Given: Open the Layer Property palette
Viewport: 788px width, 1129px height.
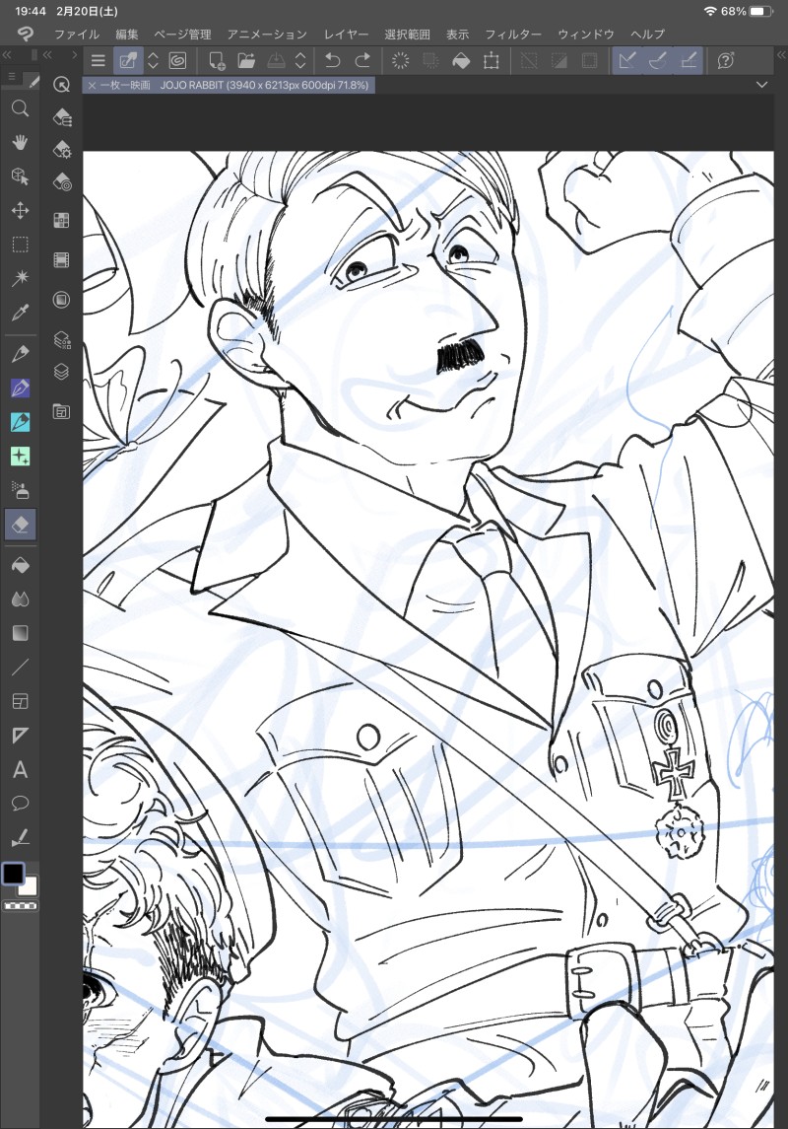Looking at the screenshot, I should pos(62,339).
